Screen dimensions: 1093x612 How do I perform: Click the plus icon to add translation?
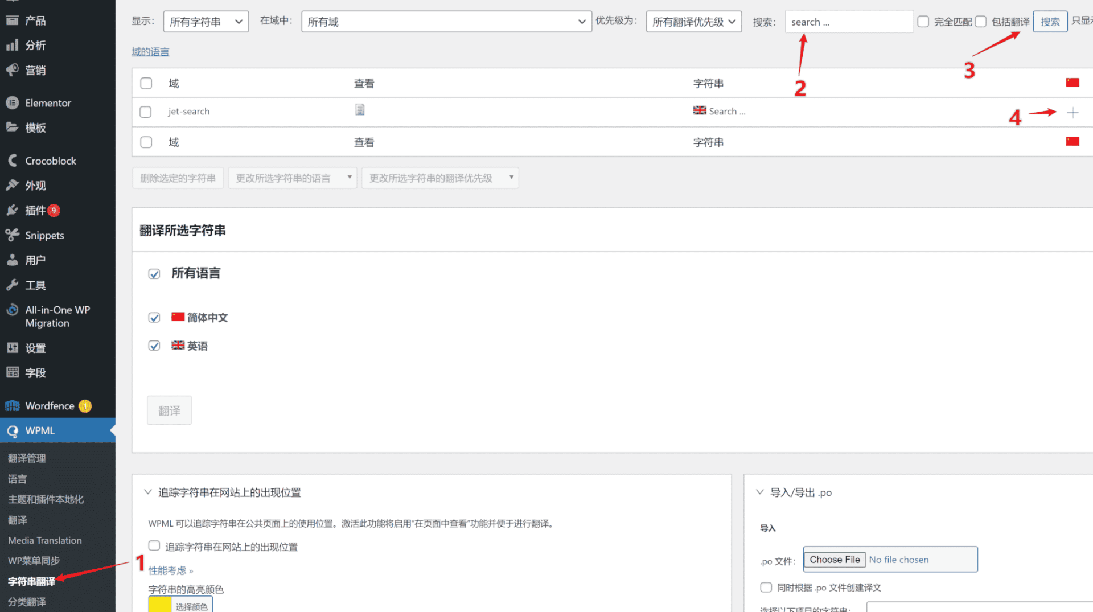[x=1073, y=113]
